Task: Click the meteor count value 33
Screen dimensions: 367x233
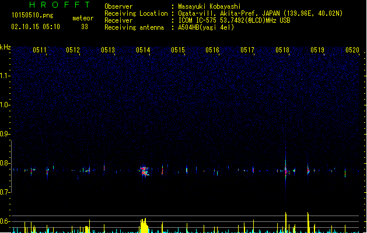Action: (85, 27)
